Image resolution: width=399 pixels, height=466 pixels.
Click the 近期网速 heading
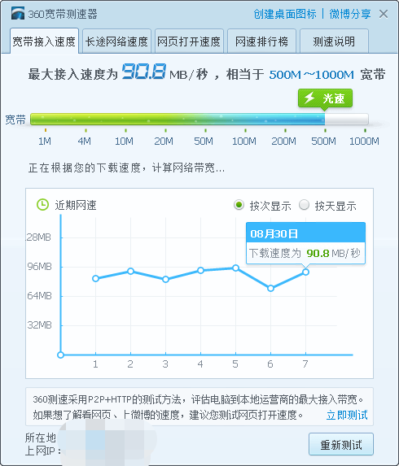[x=76, y=205]
